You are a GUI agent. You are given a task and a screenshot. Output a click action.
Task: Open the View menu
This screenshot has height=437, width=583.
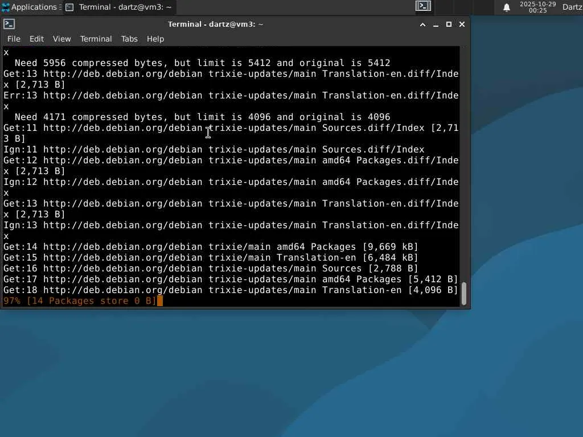[x=61, y=39]
